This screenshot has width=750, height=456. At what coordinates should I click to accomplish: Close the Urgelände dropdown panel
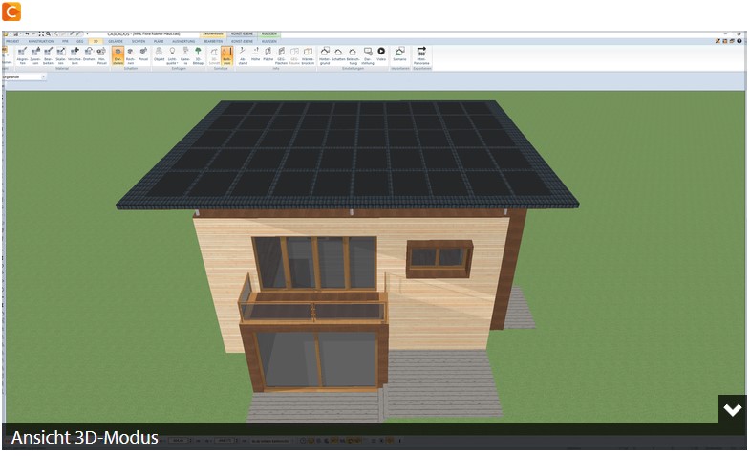pyautogui.click(x=43, y=76)
